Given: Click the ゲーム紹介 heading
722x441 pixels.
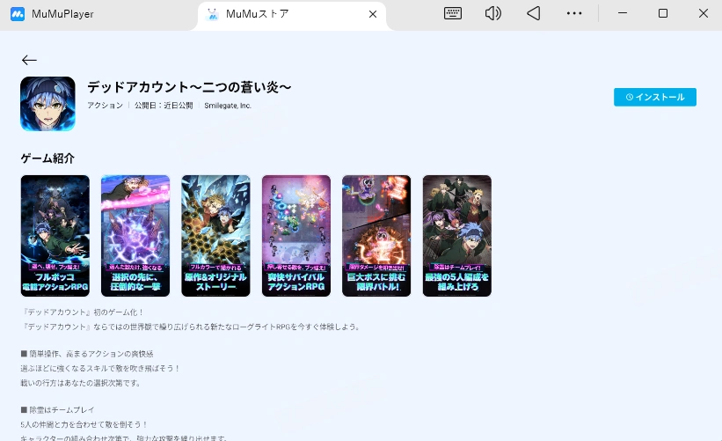Looking at the screenshot, I should 47,158.
